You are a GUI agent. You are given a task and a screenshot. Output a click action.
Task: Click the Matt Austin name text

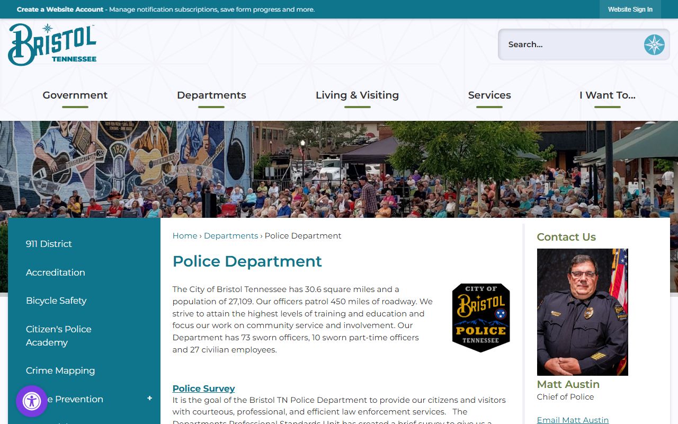tap(568, 384)
